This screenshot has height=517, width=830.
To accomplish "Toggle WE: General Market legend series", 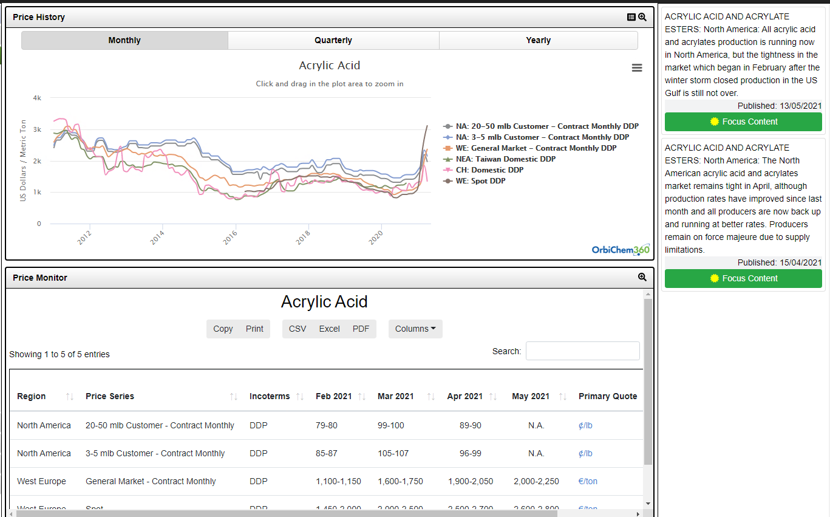I will tap(530, 148).
